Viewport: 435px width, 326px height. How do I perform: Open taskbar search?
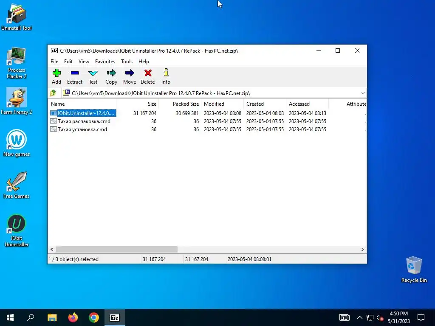pyautogui.click(x=31, y=318)
